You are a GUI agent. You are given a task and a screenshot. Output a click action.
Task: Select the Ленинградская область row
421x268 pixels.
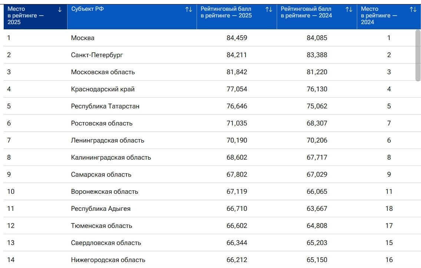click(x=108, y=140)
